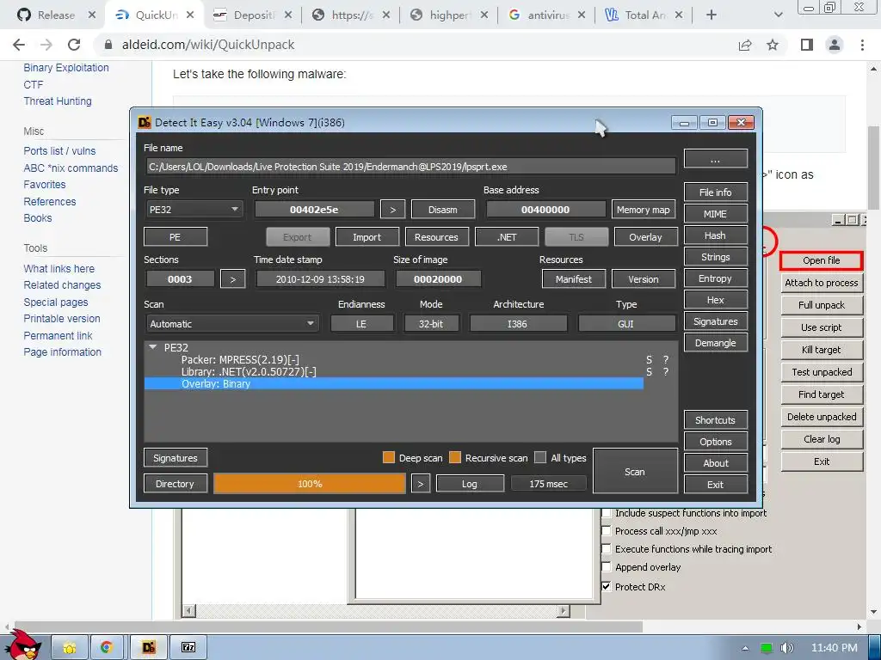Check Execute functions while tracing import
881x660 pixels.
607,549
